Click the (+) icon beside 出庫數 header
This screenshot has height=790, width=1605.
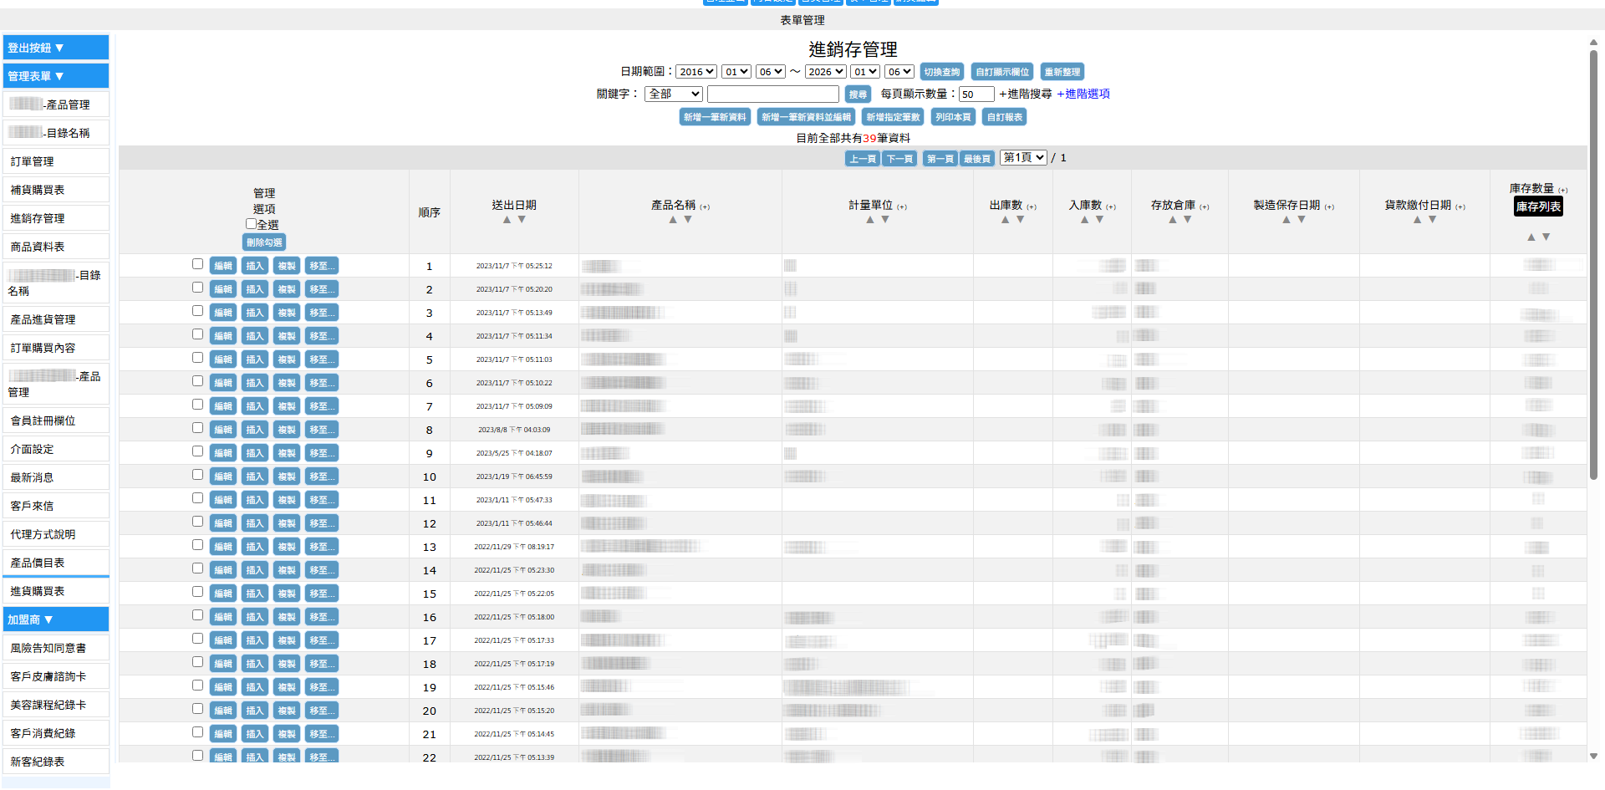pos(1032,206)
